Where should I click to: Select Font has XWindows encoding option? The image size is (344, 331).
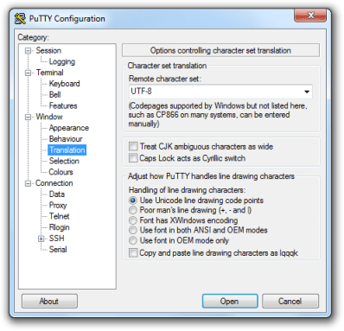(x=133, y=220)
